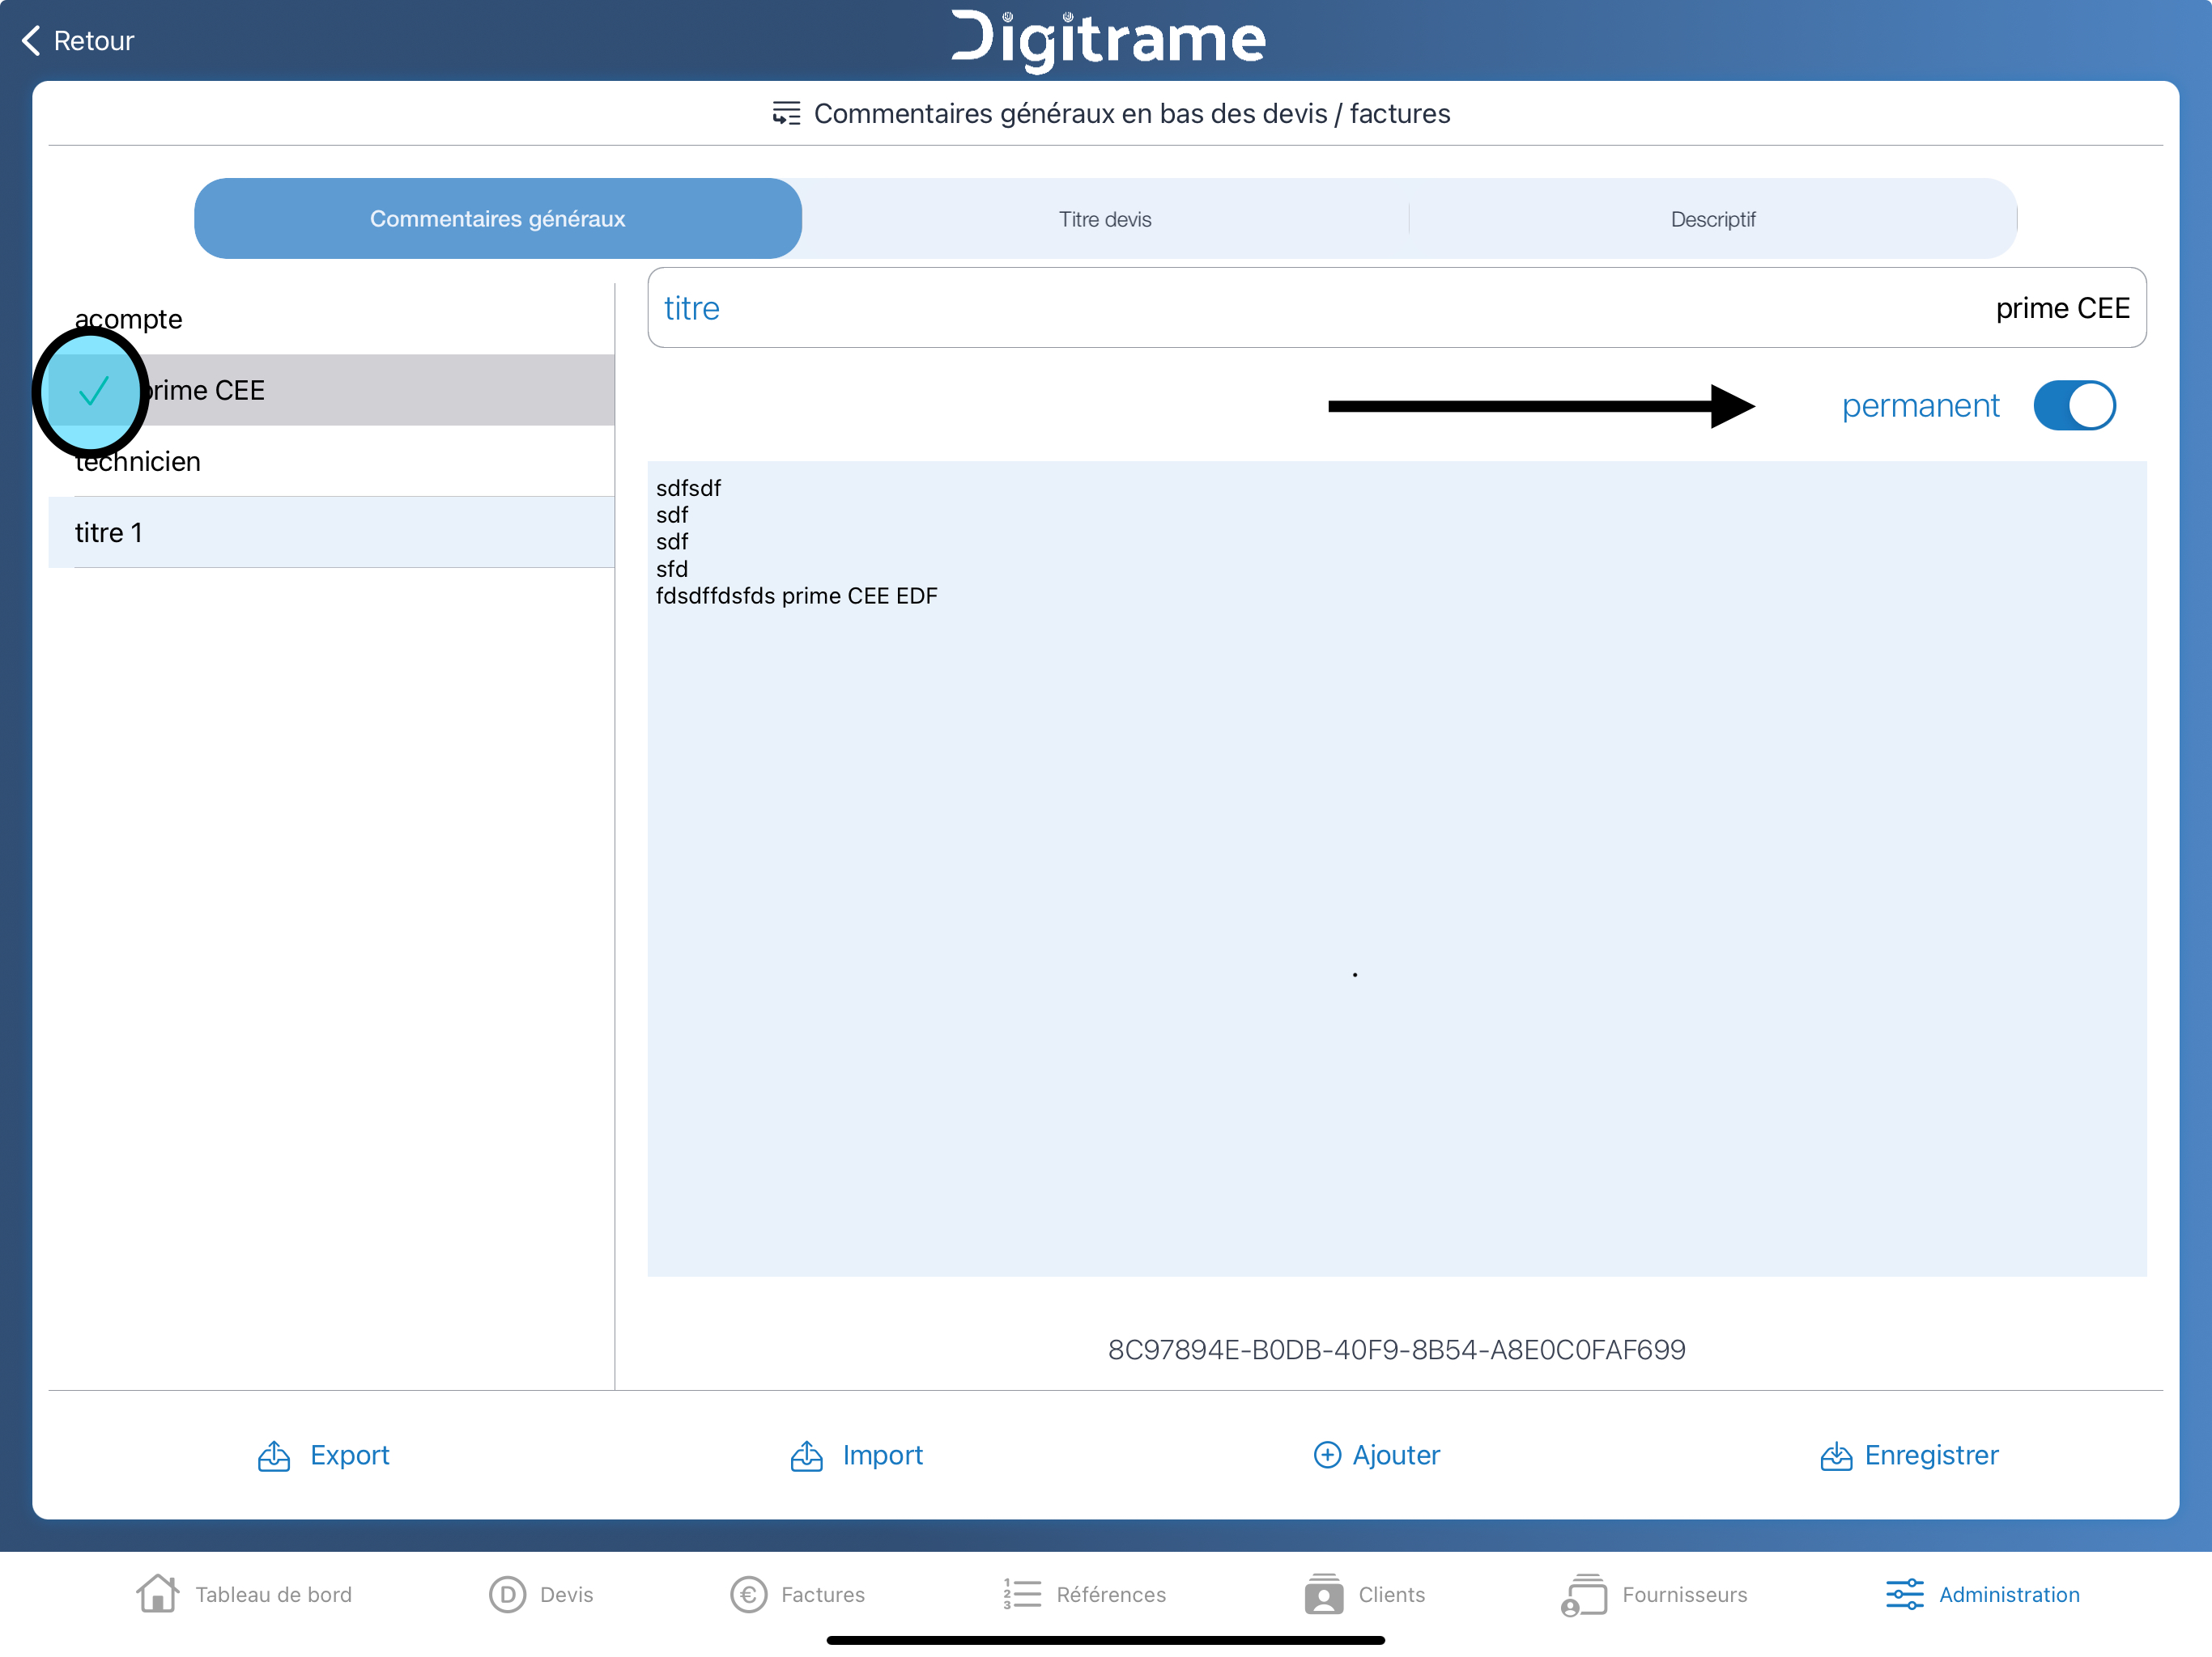Switch to Titre devis tab
The height and width of the screenshot is (1657, 2212).
point(1105,219)
